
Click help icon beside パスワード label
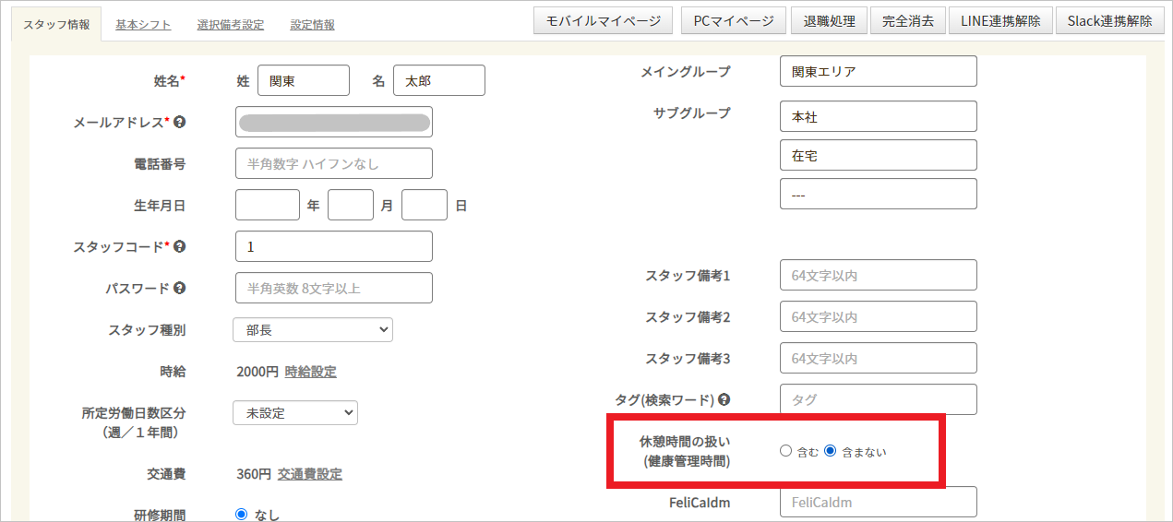(x=179, y=288)
